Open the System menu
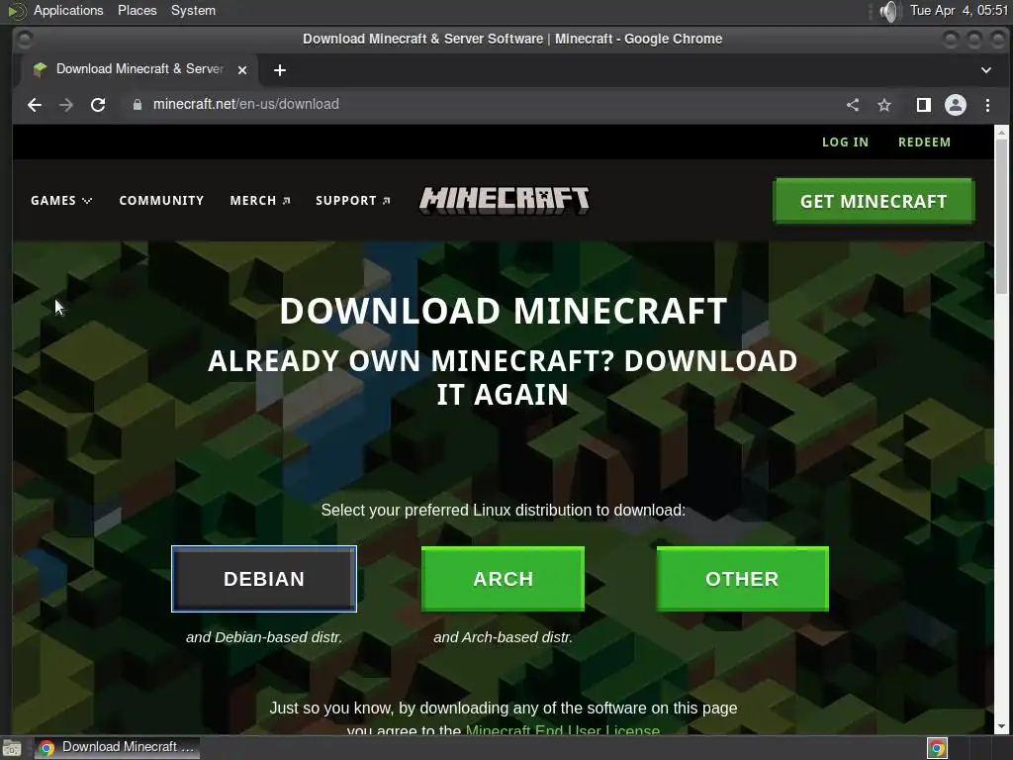This screenshot has width=1013, height=760. pos(193,10)
